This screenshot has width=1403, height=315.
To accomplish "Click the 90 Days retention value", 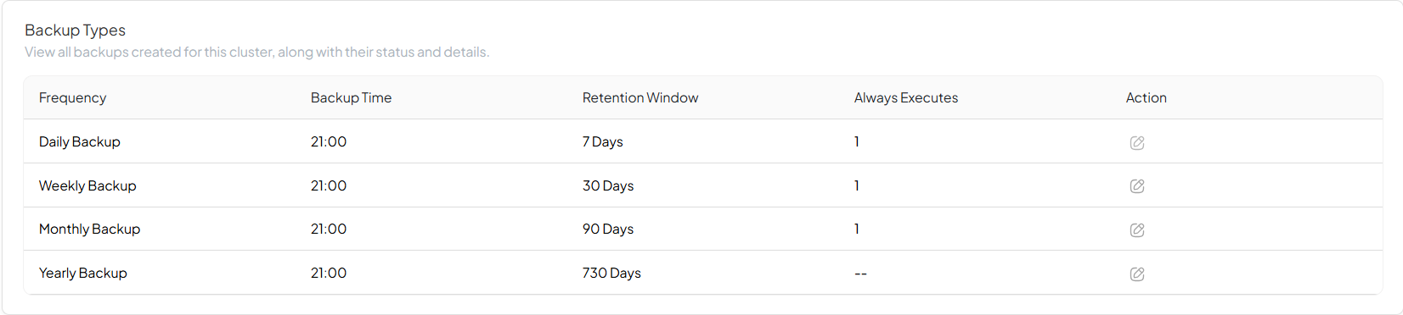I will click(x=608, y=229).
